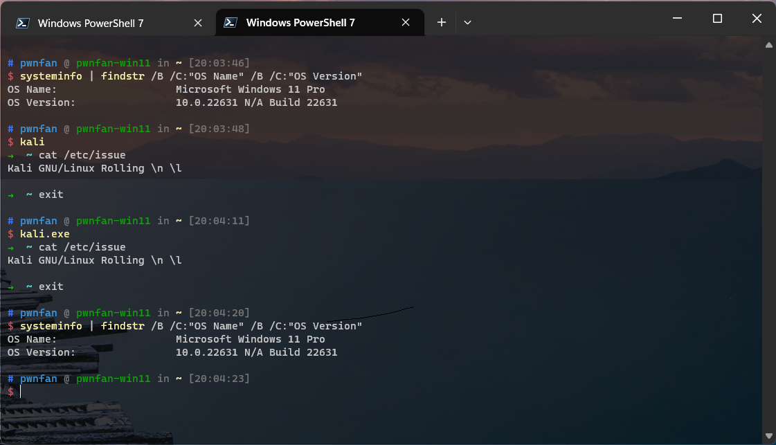Click the first "Microsoft Windows 11 Pro" output
This screenshot has width=776, height=445.
(x=250, y=89)
